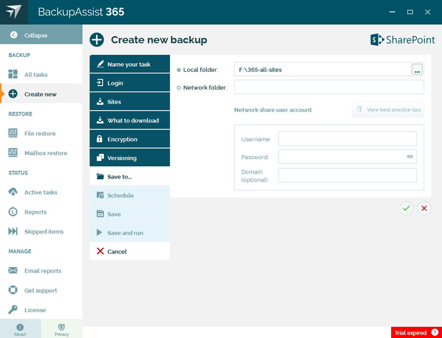
Task: Go to the Encryption step
Action: click(130, 139)
